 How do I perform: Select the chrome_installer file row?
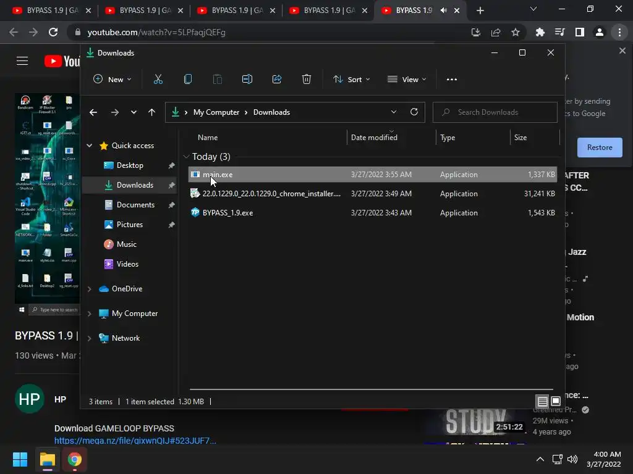(x=373, y=194)
